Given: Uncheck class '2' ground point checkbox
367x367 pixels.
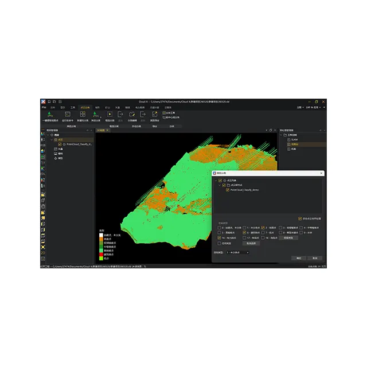Looking at the screenshot, I should (263, 228).
